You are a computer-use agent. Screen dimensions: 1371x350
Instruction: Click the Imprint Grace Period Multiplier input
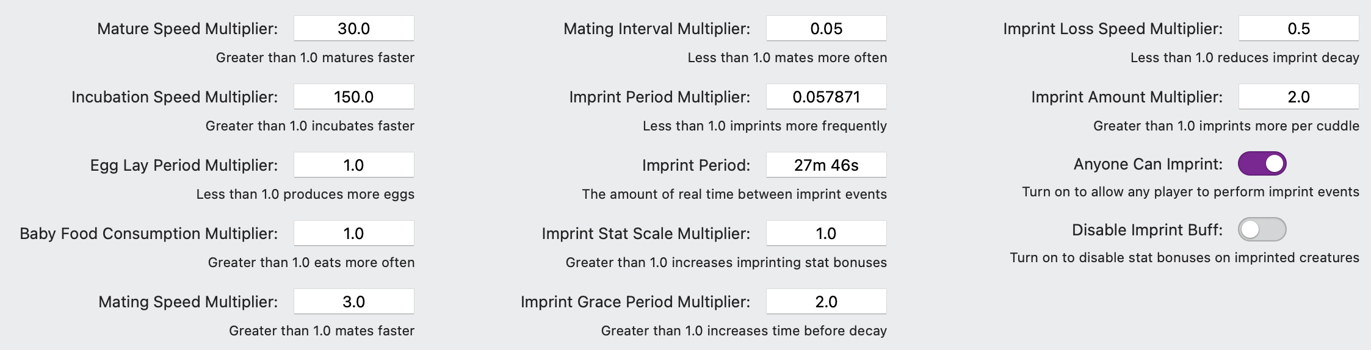pos(827,302)
